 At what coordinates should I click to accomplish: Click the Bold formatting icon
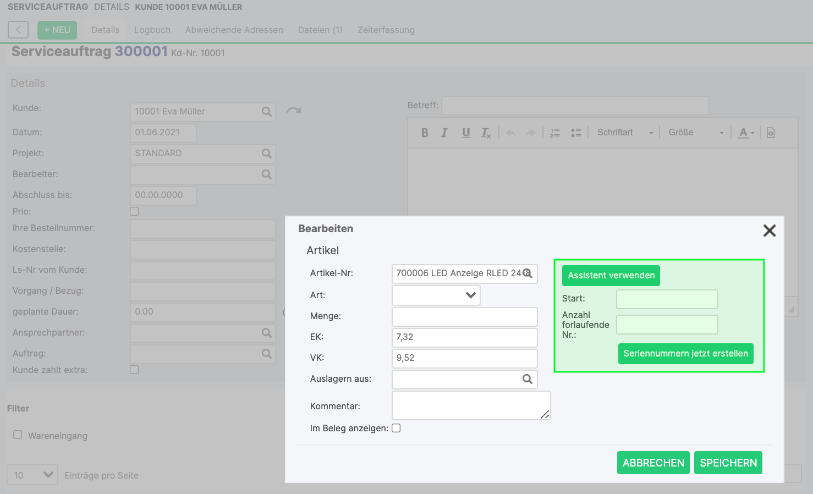pyautogui.click(x=425, y=133)
